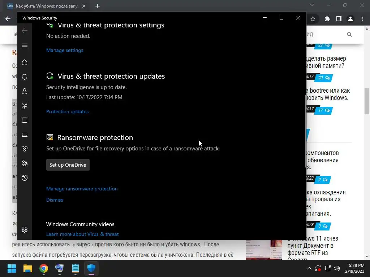Toggle Chrome side panel icon
The image size is (370, 277).
[339, 19]
